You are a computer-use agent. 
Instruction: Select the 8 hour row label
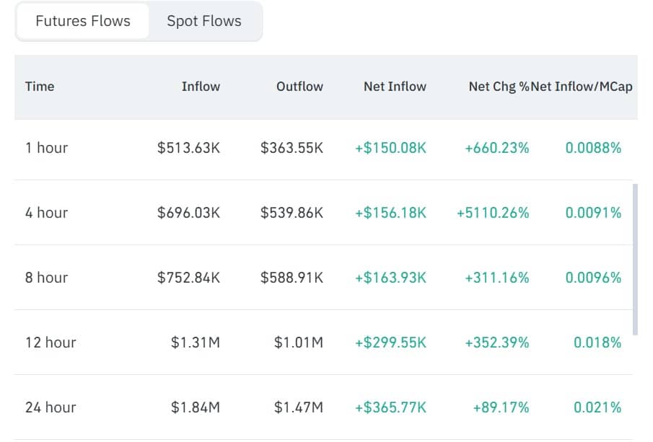tap(46, 278)
